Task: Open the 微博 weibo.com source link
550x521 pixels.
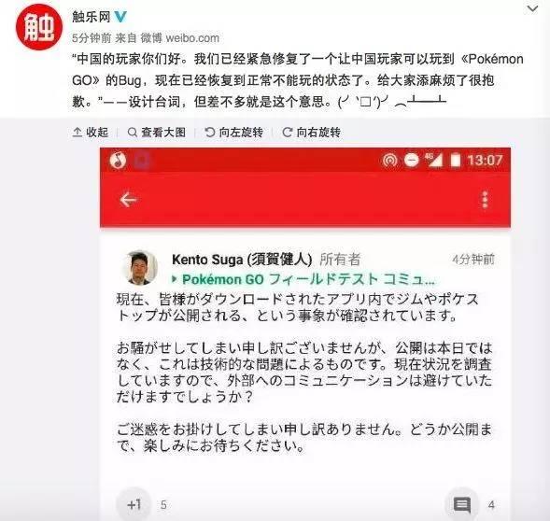Action: click(x=180, y=38)
